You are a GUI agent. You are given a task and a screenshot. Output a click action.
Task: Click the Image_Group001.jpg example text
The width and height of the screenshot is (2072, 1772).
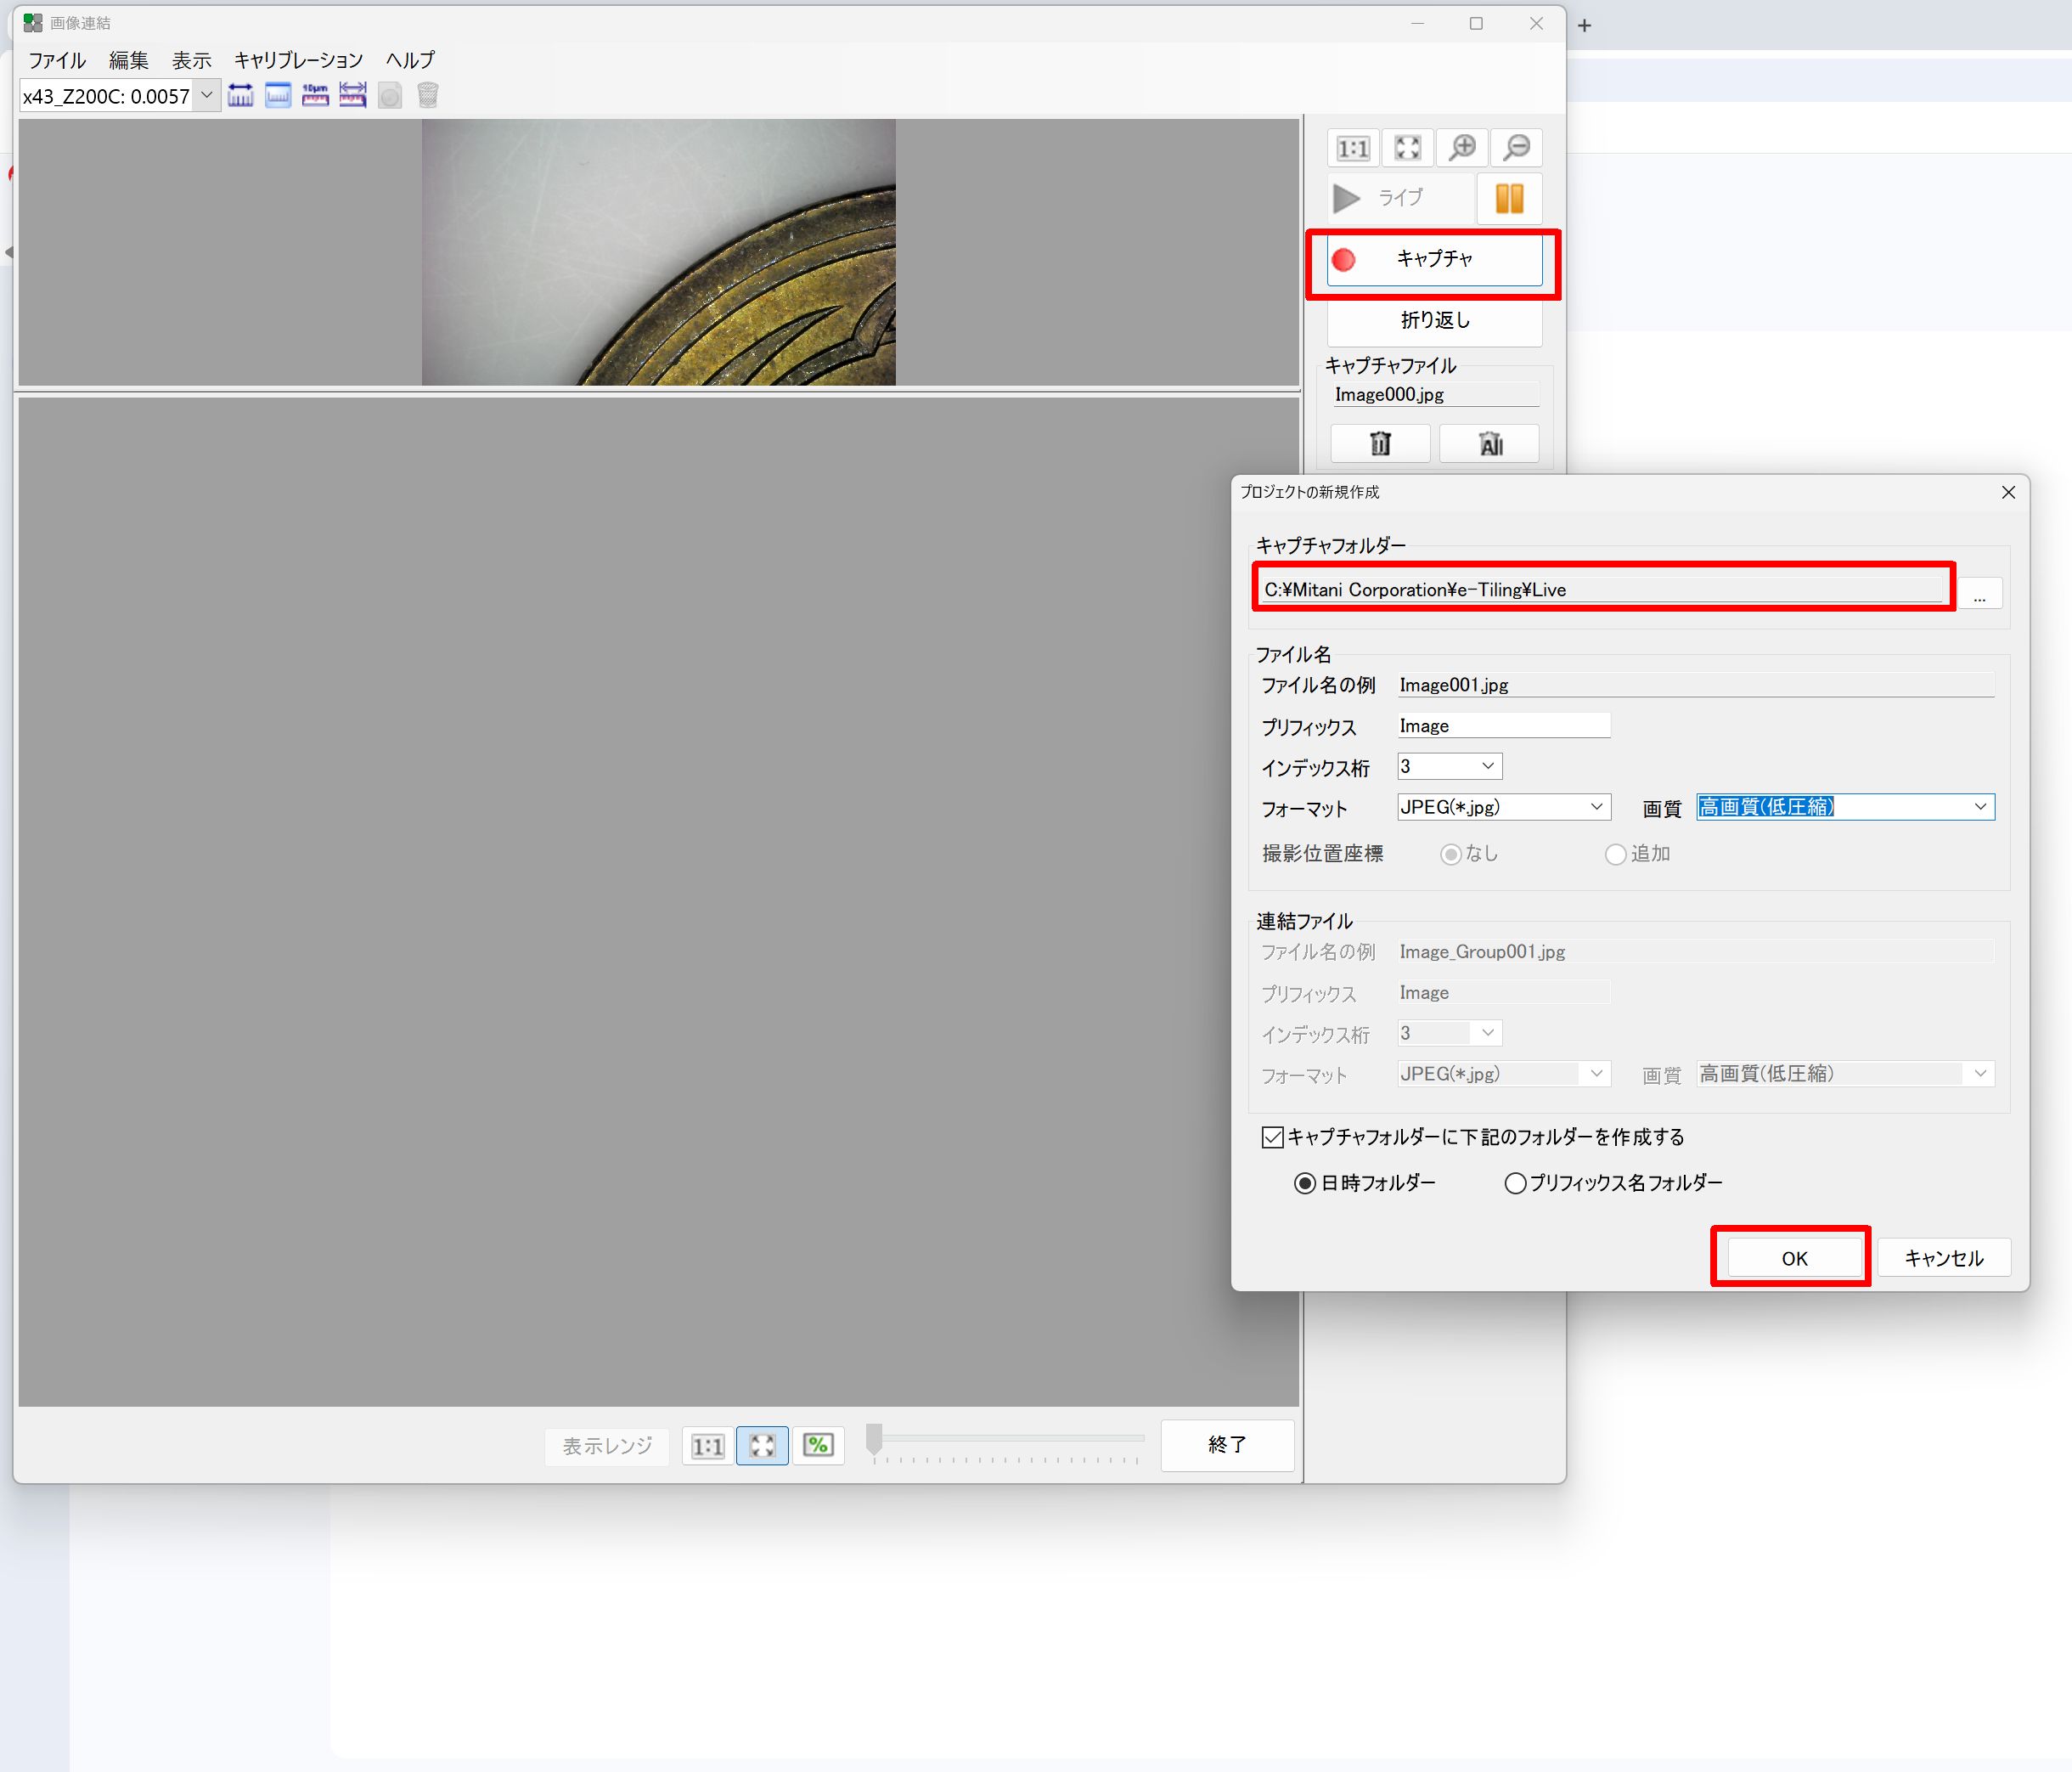click(1482, 952)
